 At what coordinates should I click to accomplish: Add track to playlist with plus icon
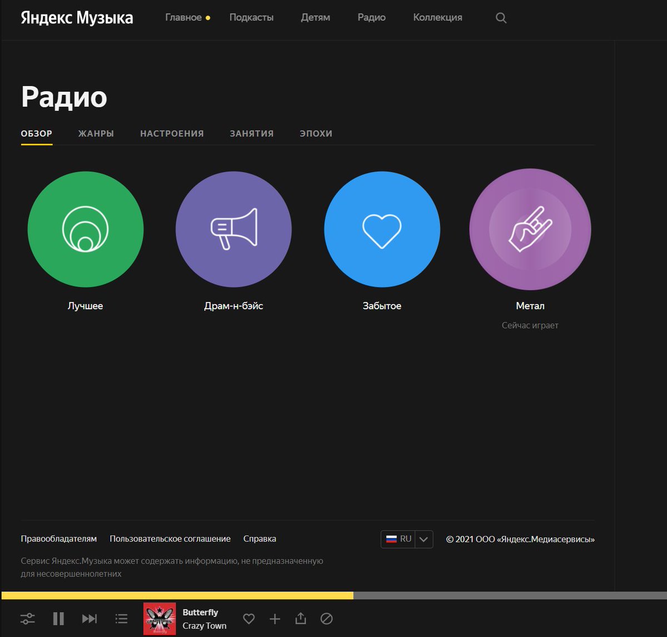(275, 618)
